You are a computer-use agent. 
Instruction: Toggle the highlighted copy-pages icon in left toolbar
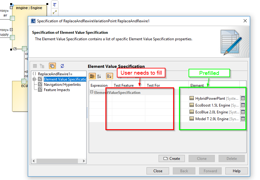tap(52, 66)
